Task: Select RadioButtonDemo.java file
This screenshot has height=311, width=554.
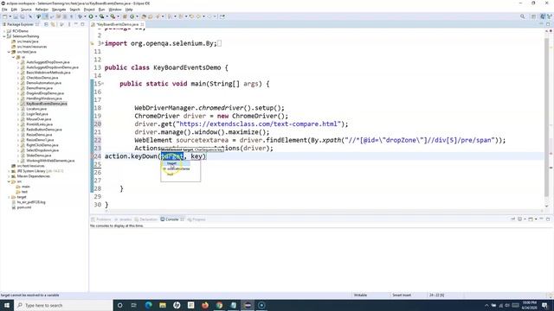Action: (44, 130)
